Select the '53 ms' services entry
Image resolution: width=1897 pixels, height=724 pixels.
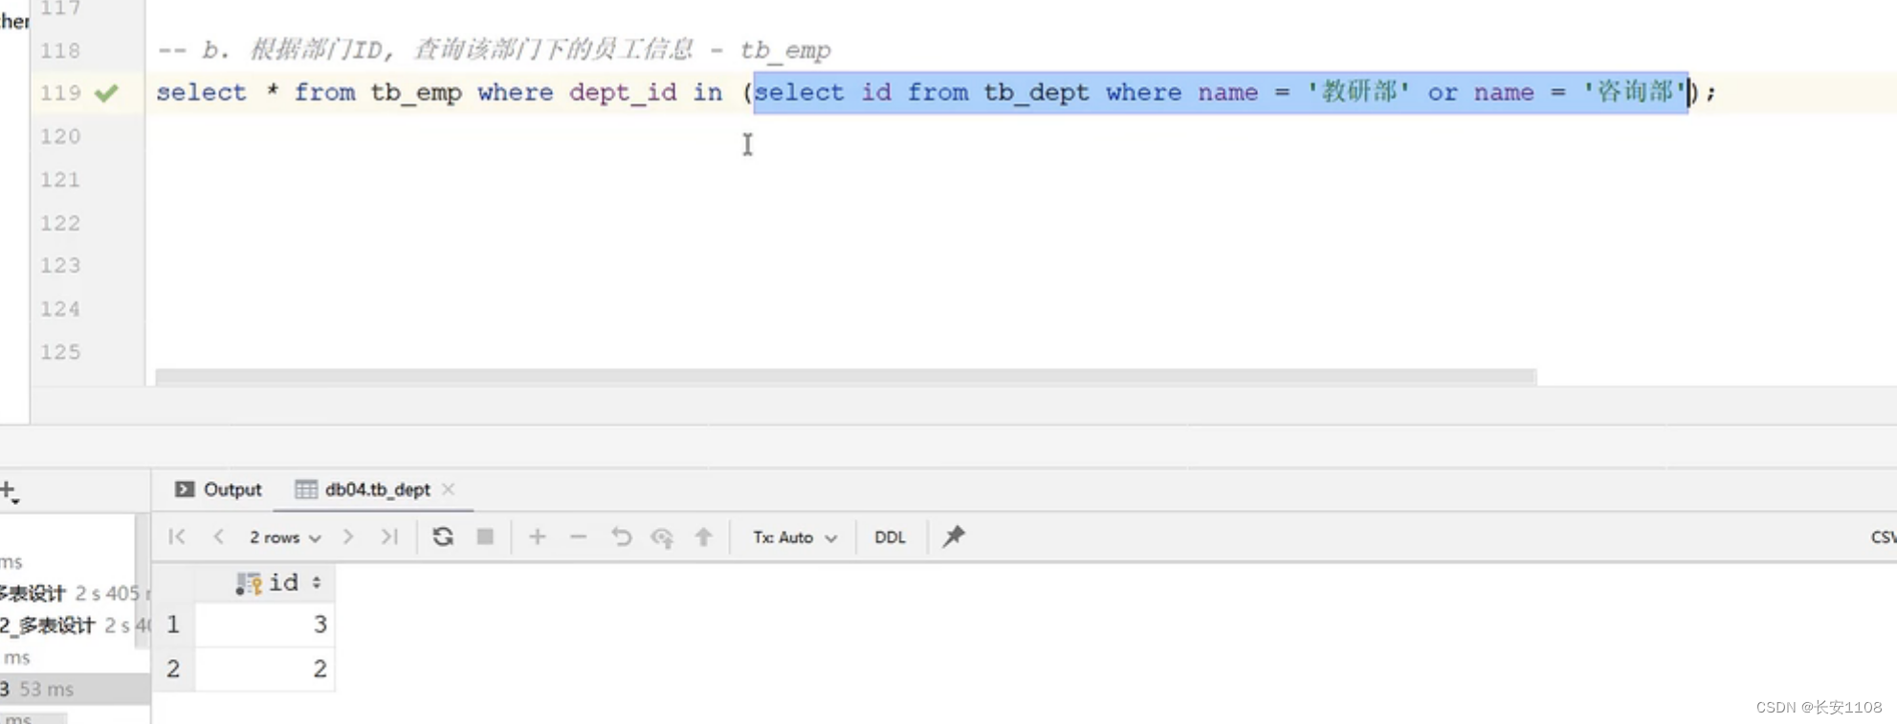tap(75, 689)
